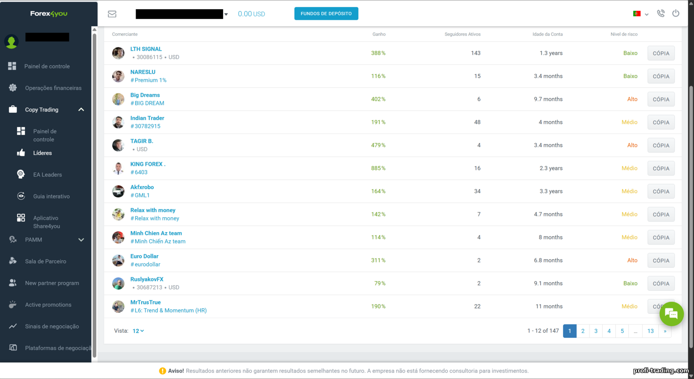Click the Sinais de negociação chart icon
694x379 pixels.
tap(12, 326)
